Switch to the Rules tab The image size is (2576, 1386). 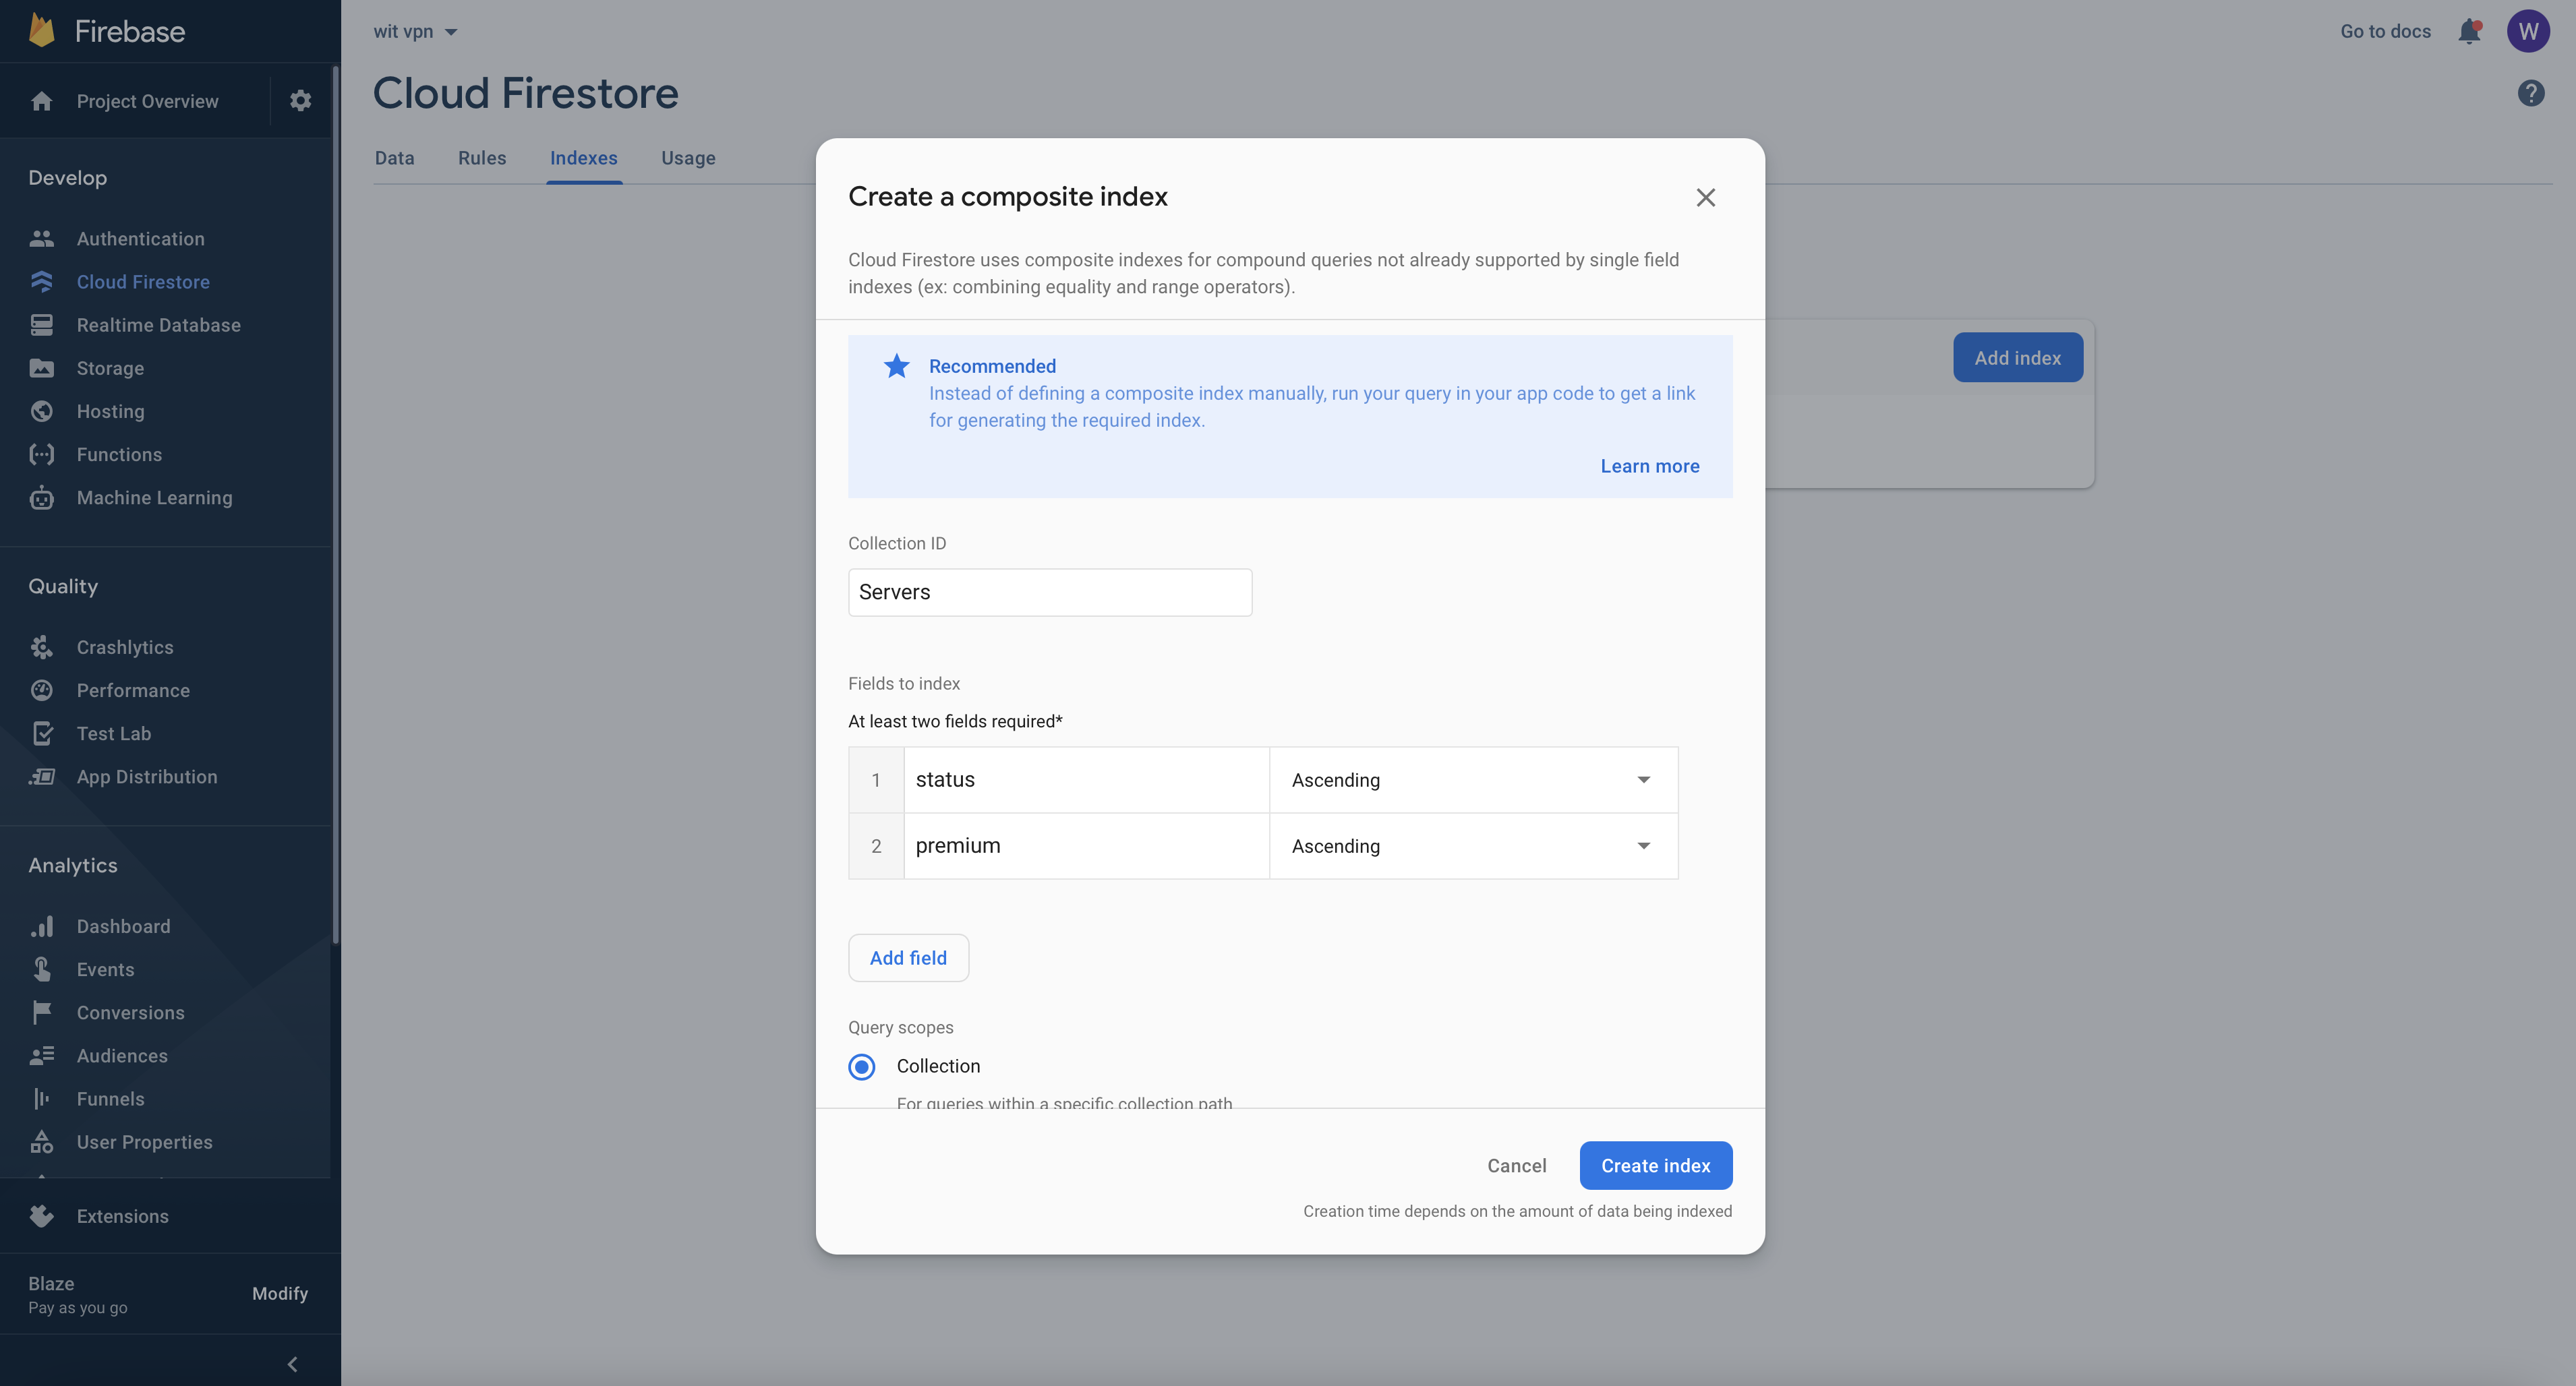click(482, 158)
